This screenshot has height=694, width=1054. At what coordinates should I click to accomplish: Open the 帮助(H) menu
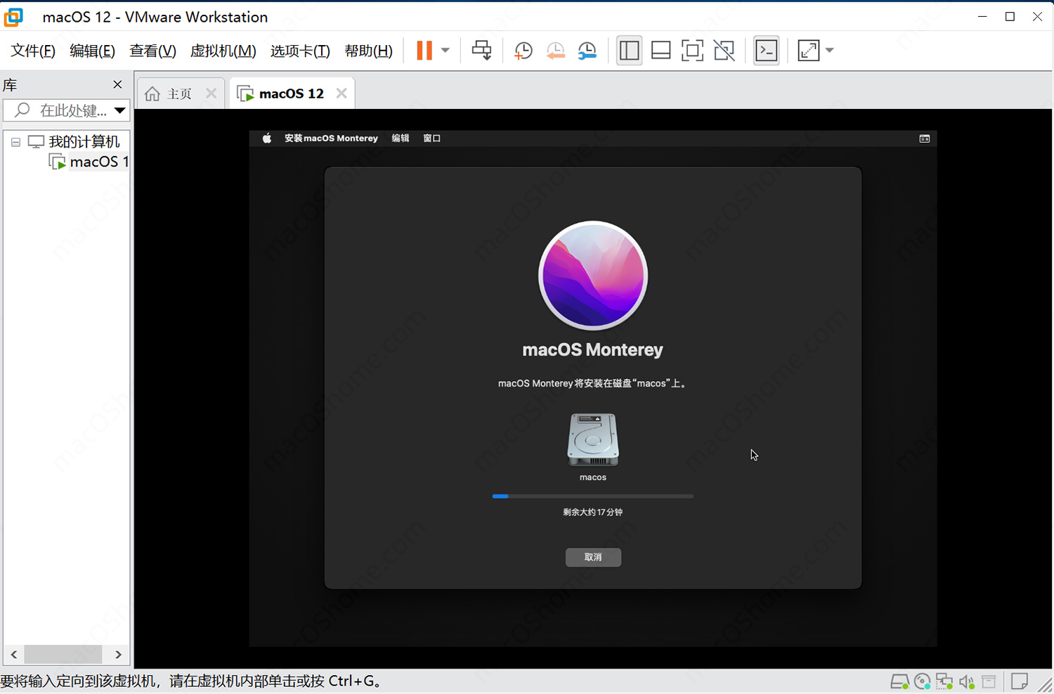[x=368, y=51]
